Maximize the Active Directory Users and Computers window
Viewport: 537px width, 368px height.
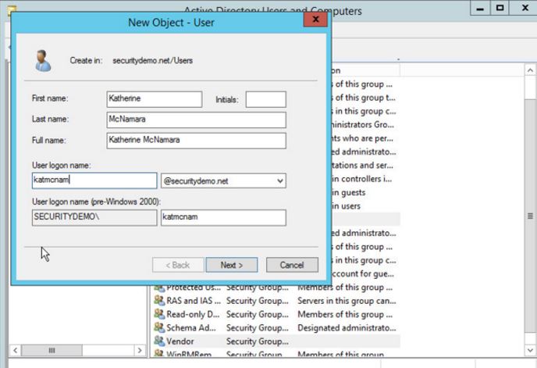point(500,8)
